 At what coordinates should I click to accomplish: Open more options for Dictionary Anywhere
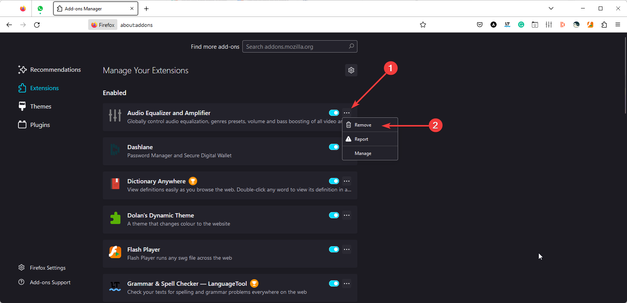[347, 181]
